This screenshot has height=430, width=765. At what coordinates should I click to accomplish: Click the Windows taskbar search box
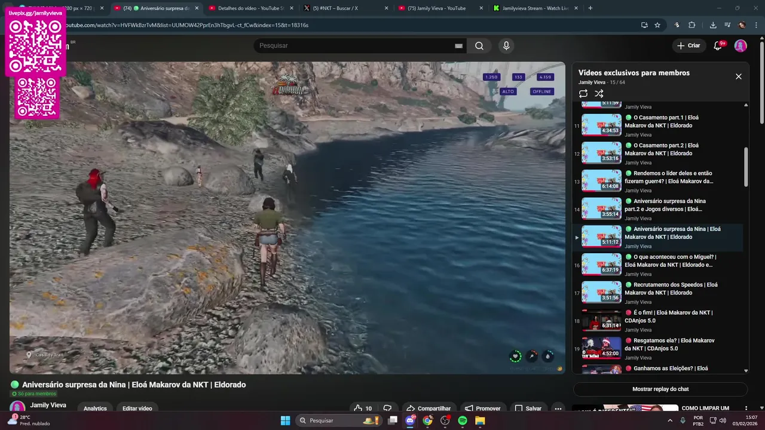click(339, 420)
